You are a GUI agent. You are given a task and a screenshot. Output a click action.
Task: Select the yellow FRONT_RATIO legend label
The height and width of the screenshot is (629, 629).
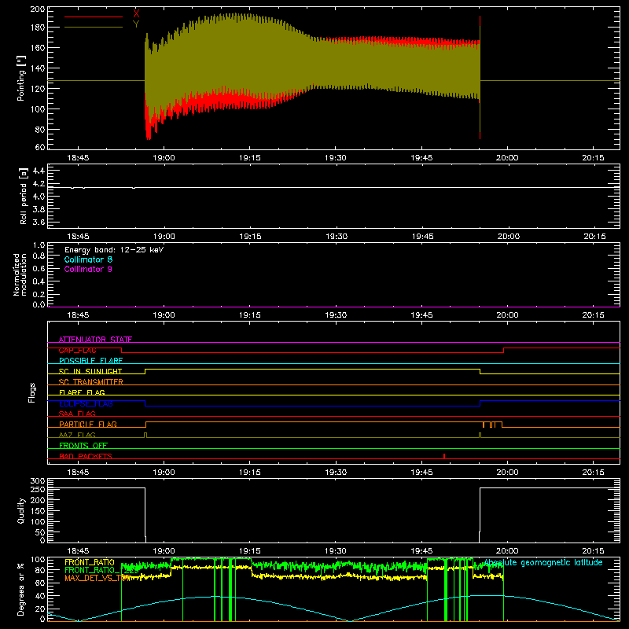(x=90, y=562)
